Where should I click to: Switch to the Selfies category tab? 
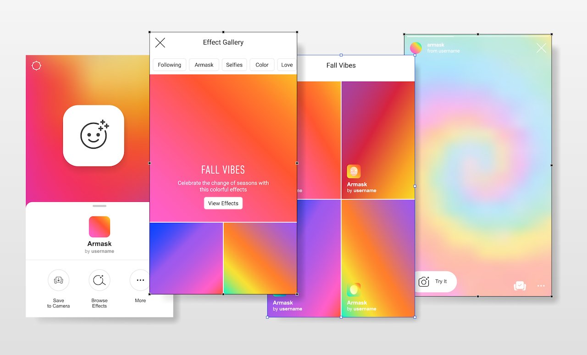pos(234,65)
